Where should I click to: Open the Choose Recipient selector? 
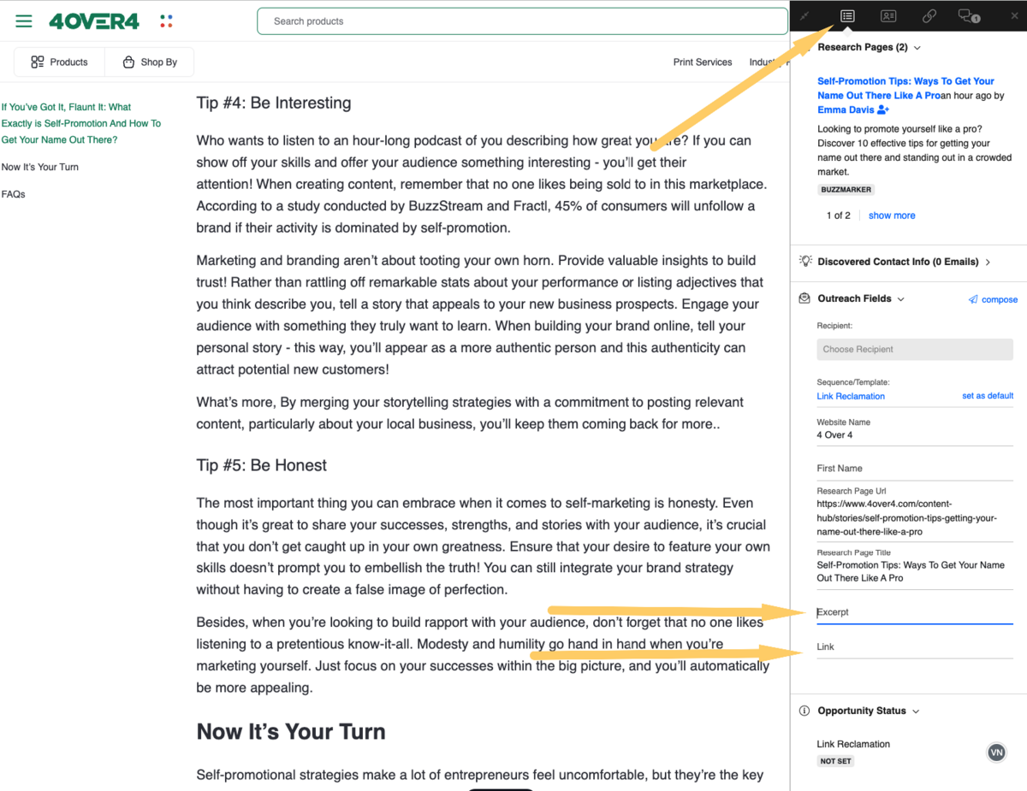pos(914,349)
